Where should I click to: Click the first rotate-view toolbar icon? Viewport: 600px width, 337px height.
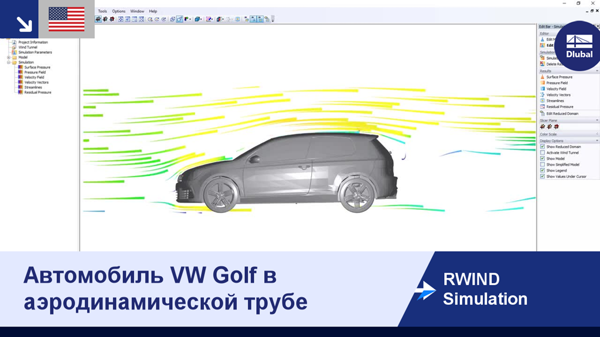point(150,19)
